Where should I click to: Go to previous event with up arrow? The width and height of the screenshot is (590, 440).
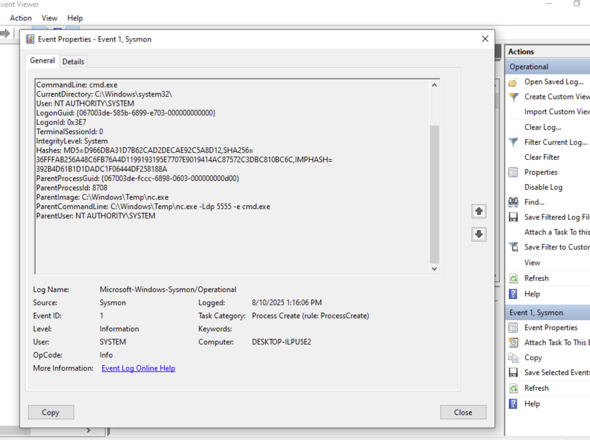(479, 211)
